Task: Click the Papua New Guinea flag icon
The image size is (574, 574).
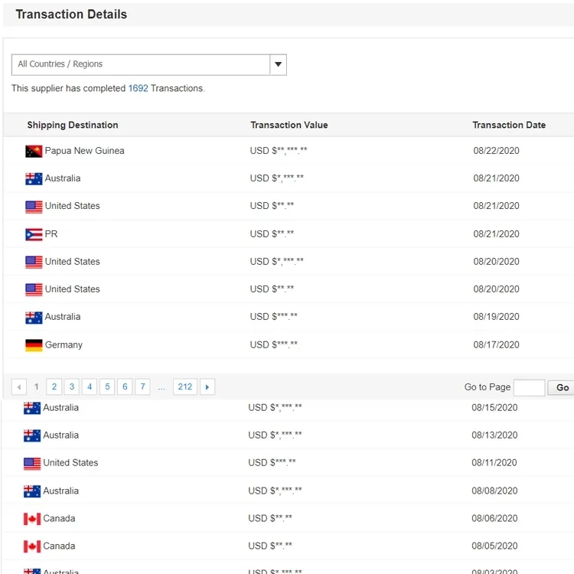Action: pyautogui.click(x=34, y=151)
